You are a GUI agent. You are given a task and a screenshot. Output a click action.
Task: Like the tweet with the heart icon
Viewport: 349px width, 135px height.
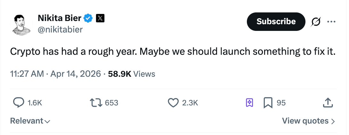[x=173, y=103]
